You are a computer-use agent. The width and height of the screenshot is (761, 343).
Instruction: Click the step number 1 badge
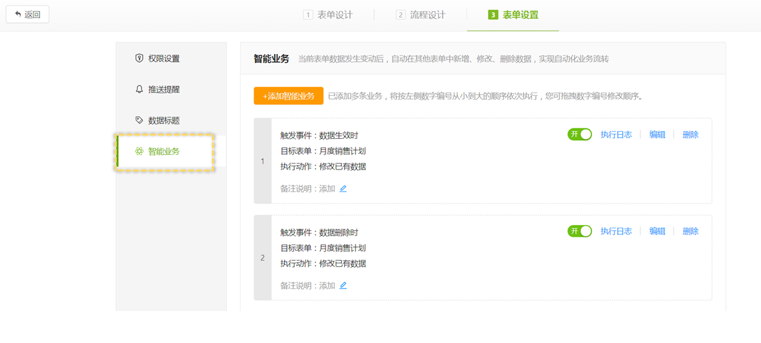pos(307,14)
